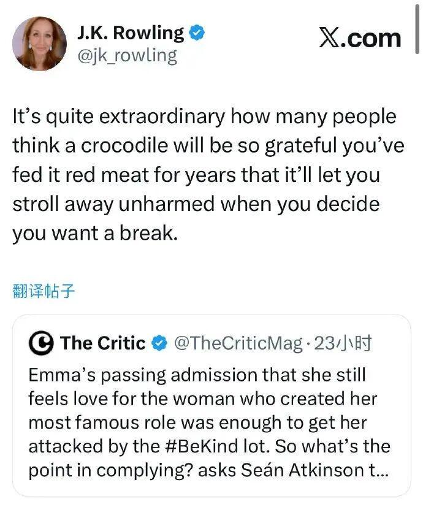Click the X letter in X.com logo
Viewport: 423px width, 515px height.
pos(331,38)
